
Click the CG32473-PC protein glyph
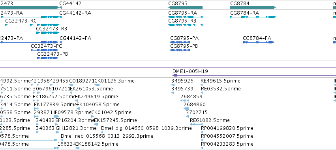[x=45, y=50]
